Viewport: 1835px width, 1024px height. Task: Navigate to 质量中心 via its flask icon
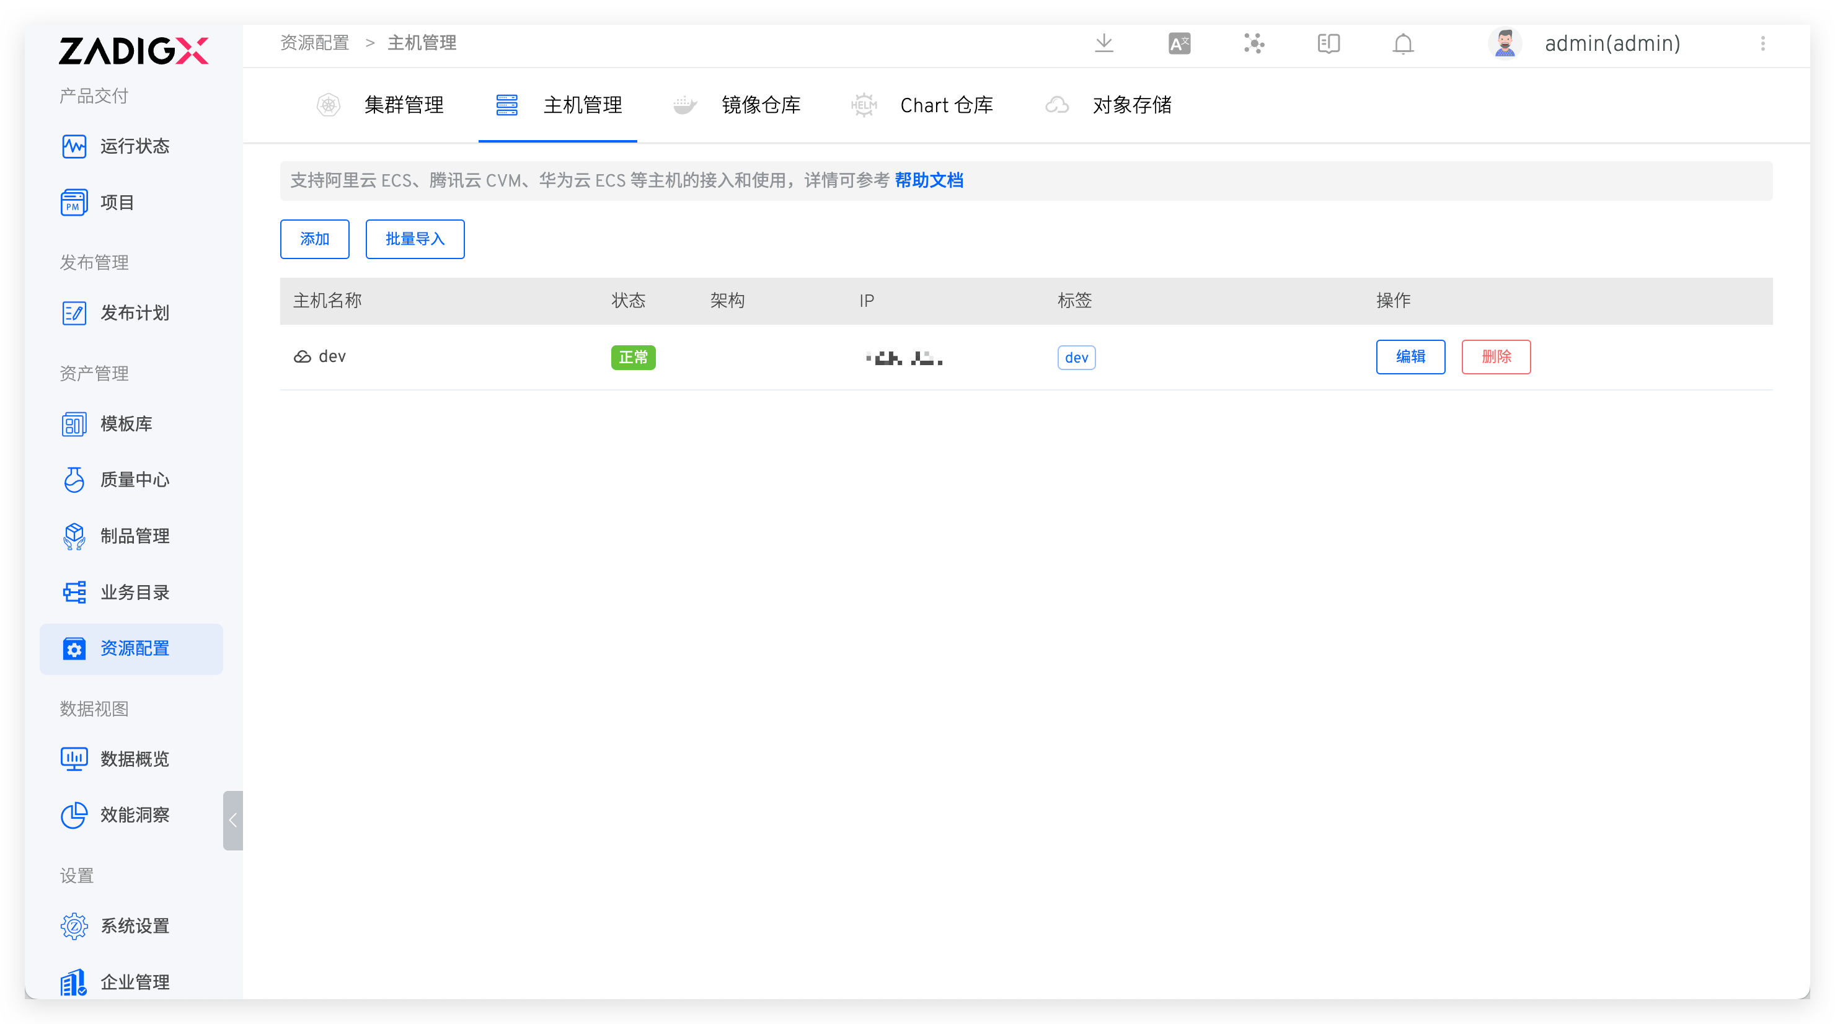pos(74,480)
